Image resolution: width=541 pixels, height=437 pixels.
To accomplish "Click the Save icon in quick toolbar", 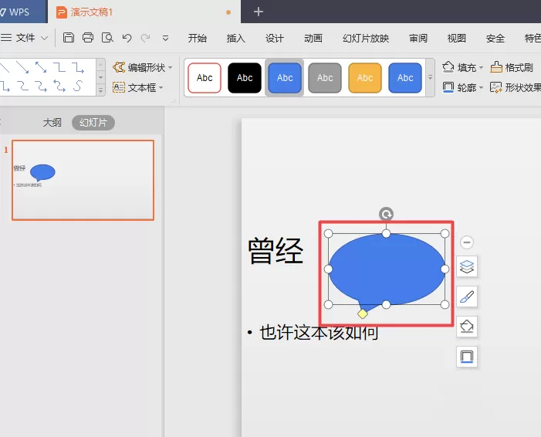I will [x=69, y=38].
